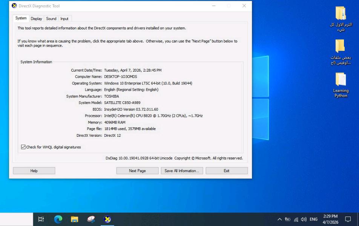Image resolution: width=359 pixels, height=226 pixels.
Task: Click Save All Information button
Action: point(182,171)
